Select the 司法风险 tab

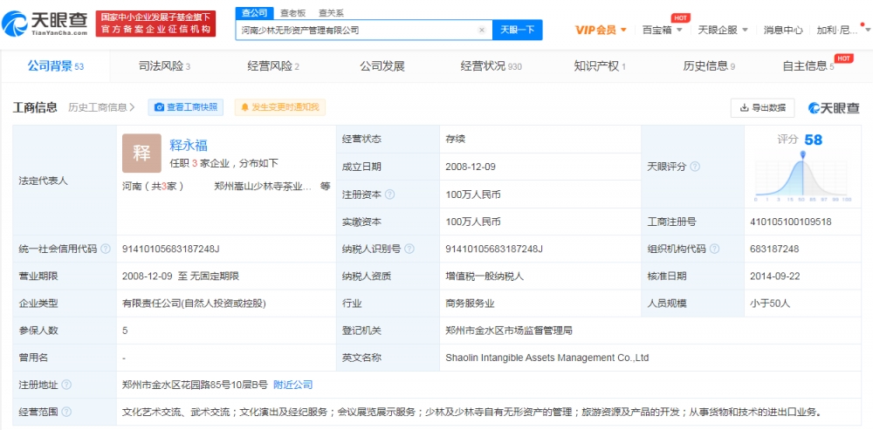164,66
